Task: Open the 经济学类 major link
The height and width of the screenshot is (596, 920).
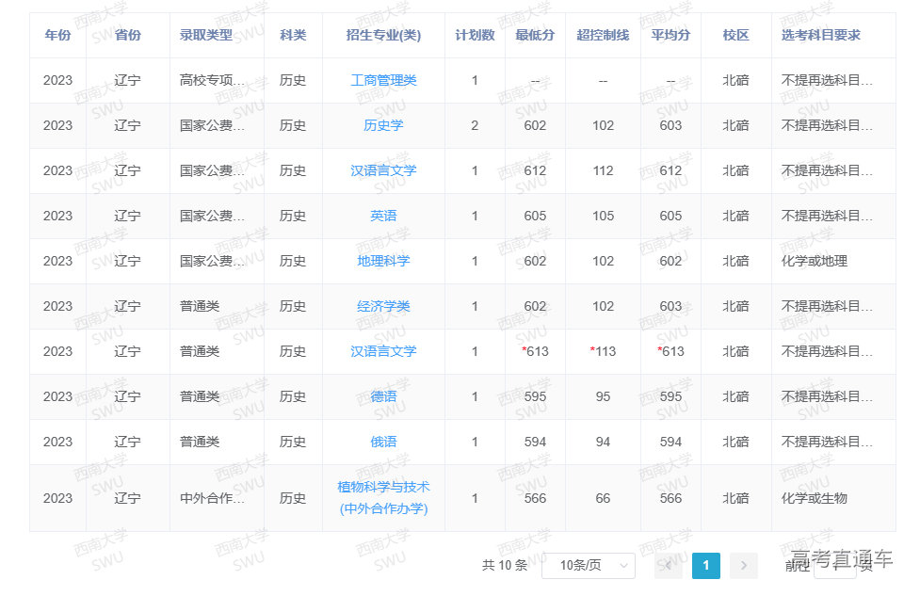Action: (383, 306)
